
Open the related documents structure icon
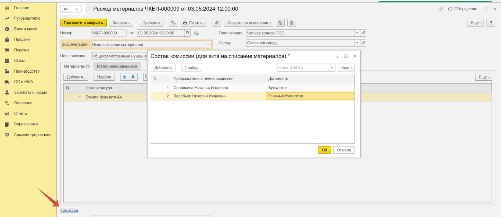(281, 23)
